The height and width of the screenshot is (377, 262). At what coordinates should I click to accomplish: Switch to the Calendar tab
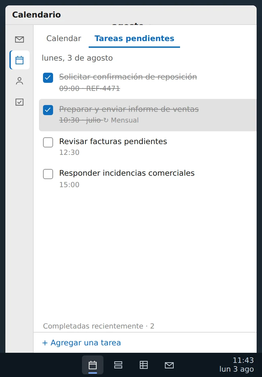click(64, 38)
